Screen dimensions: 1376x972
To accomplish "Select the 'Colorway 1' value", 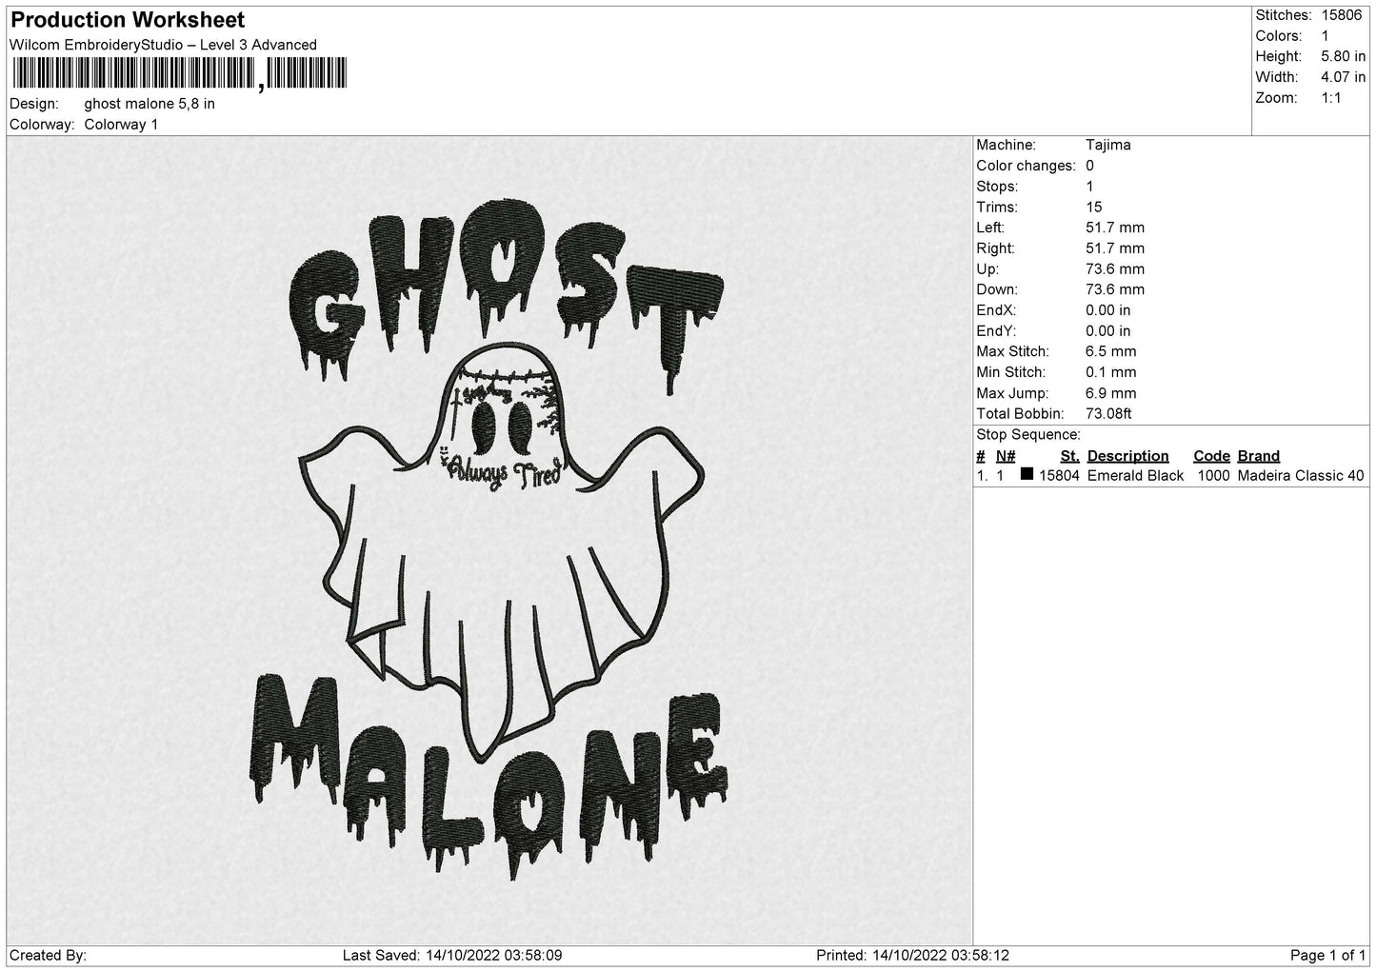I will [x=121, y=125].
